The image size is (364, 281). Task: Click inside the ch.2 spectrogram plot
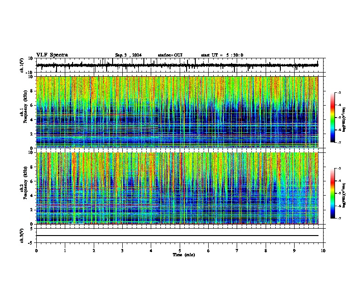[177, 188]
